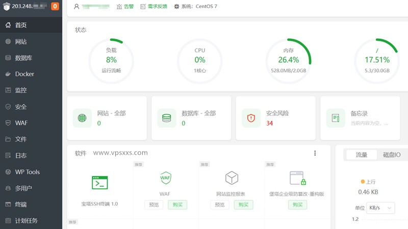Click the three-dot menu in 软件 panel
Image resolution: width=408 pixels, height=229 pixels.
point(315,153)
